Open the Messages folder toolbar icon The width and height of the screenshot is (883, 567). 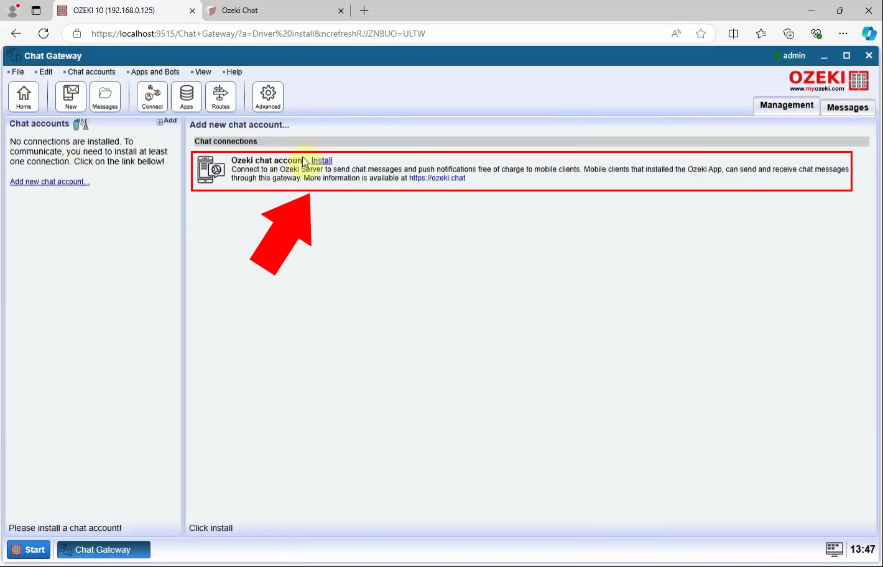pos(105,97)
